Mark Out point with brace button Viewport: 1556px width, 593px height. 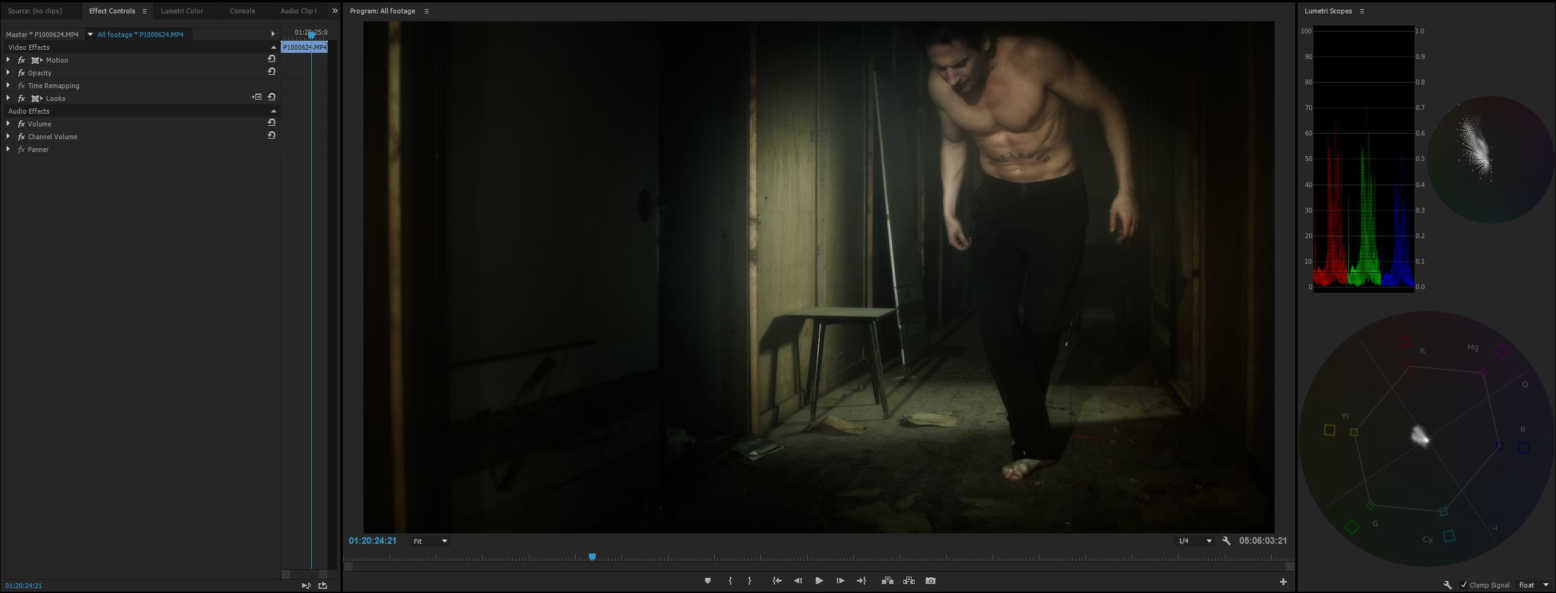(749, 581)
